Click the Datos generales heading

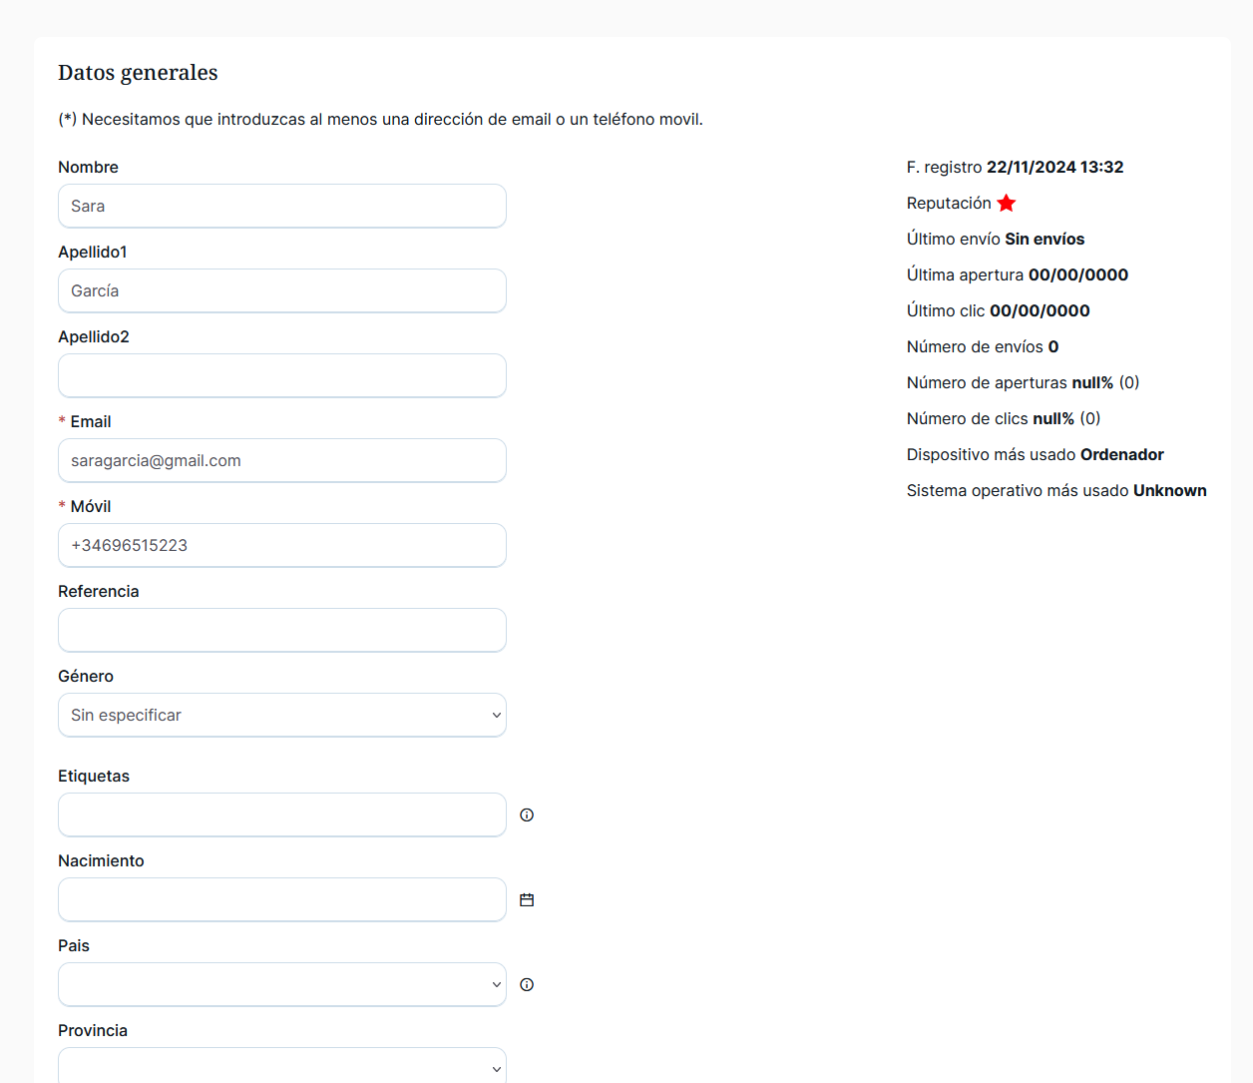coord(138,73)
